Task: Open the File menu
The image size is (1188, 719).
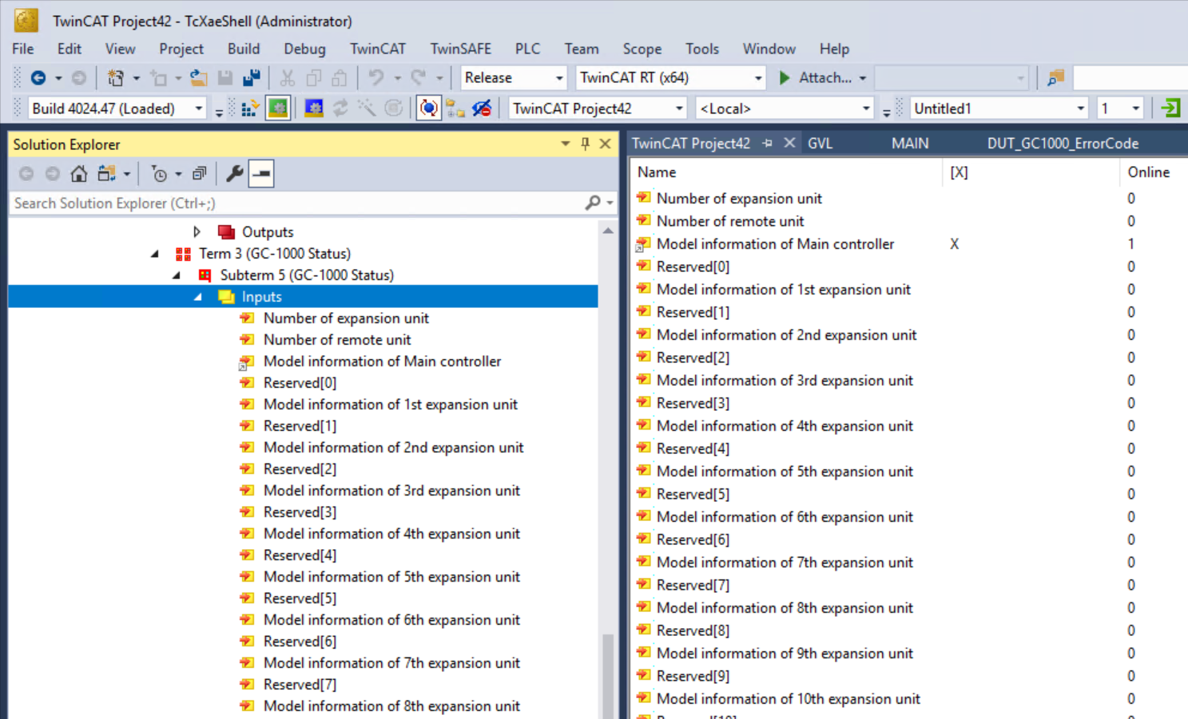Action: tap(23, 49)
